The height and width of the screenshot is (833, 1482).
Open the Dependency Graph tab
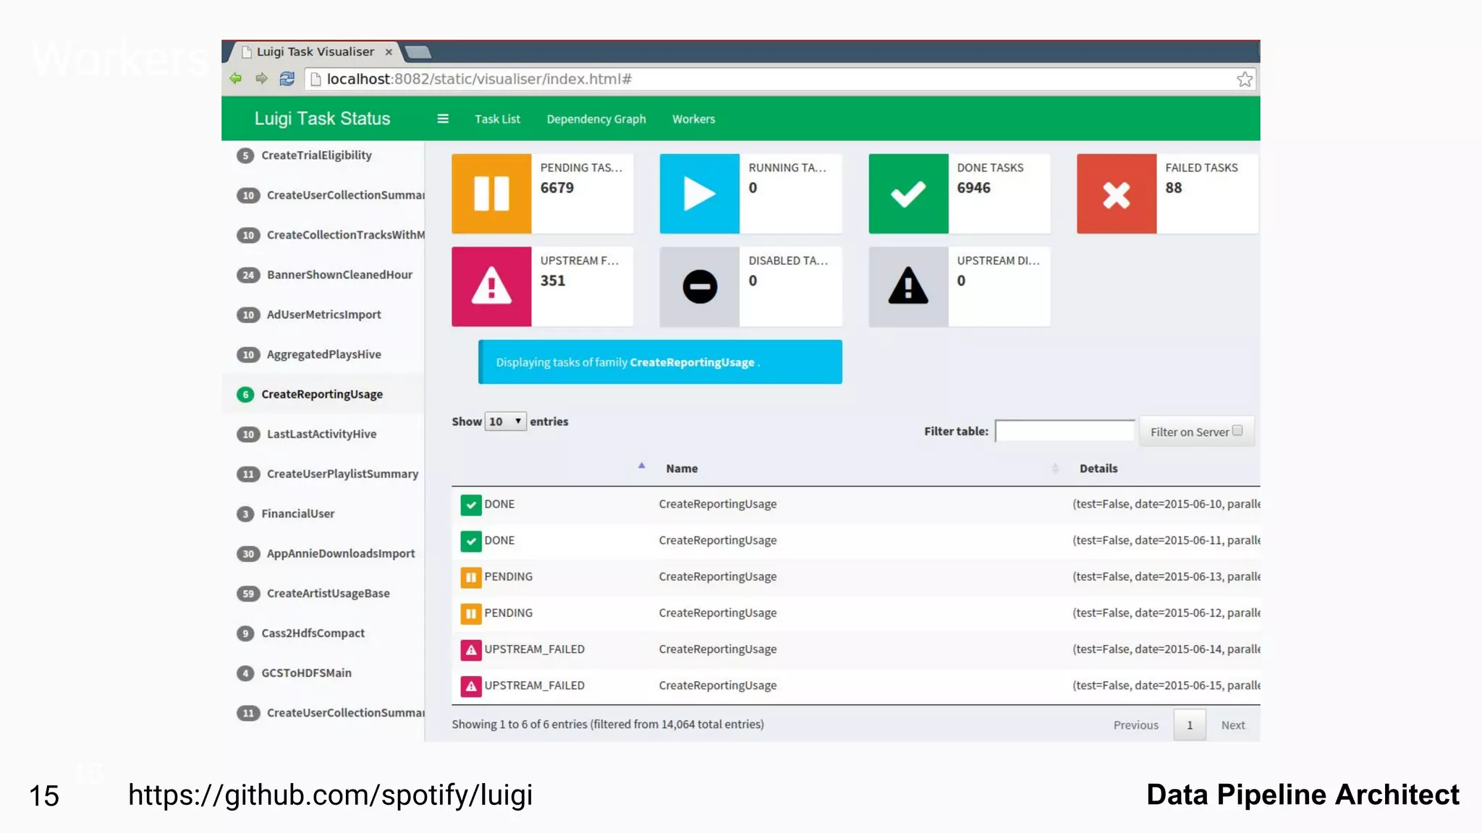(596, 119)
